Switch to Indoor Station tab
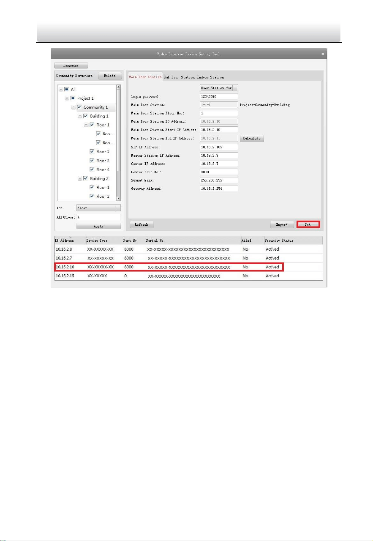Image resolution: width=373 pixels, height=541 pixels. pyautogui.click(x=210, y=77)
